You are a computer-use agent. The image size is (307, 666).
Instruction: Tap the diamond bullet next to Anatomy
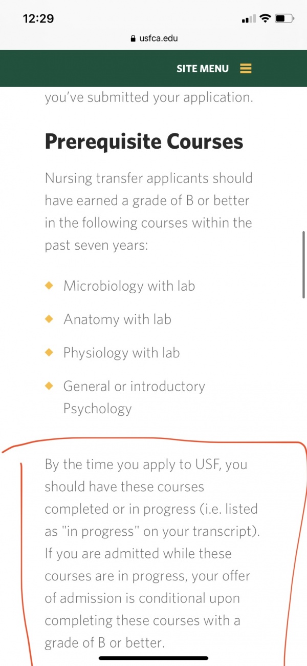click(49, 319)
